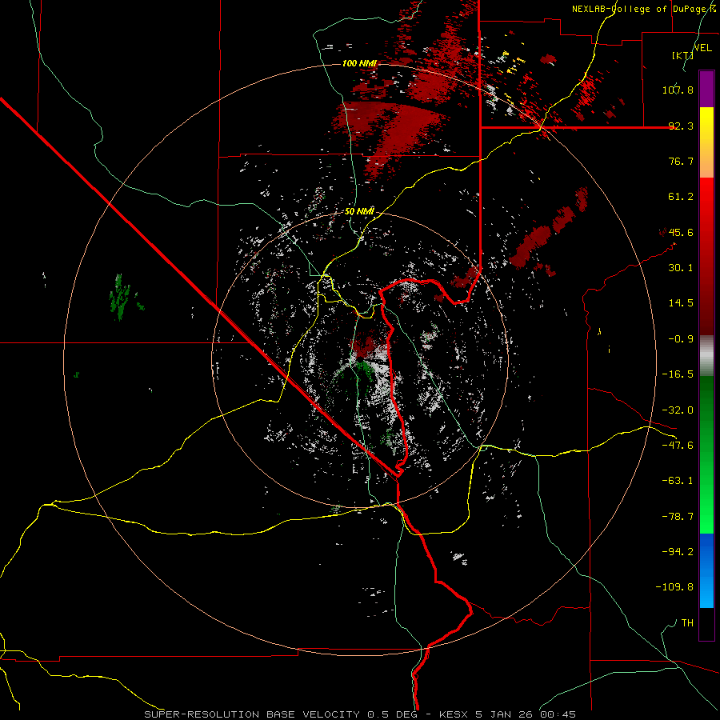Screen dimensions: 720x720
Task: Select the 76.7 legend value
Action: [681, 161]
